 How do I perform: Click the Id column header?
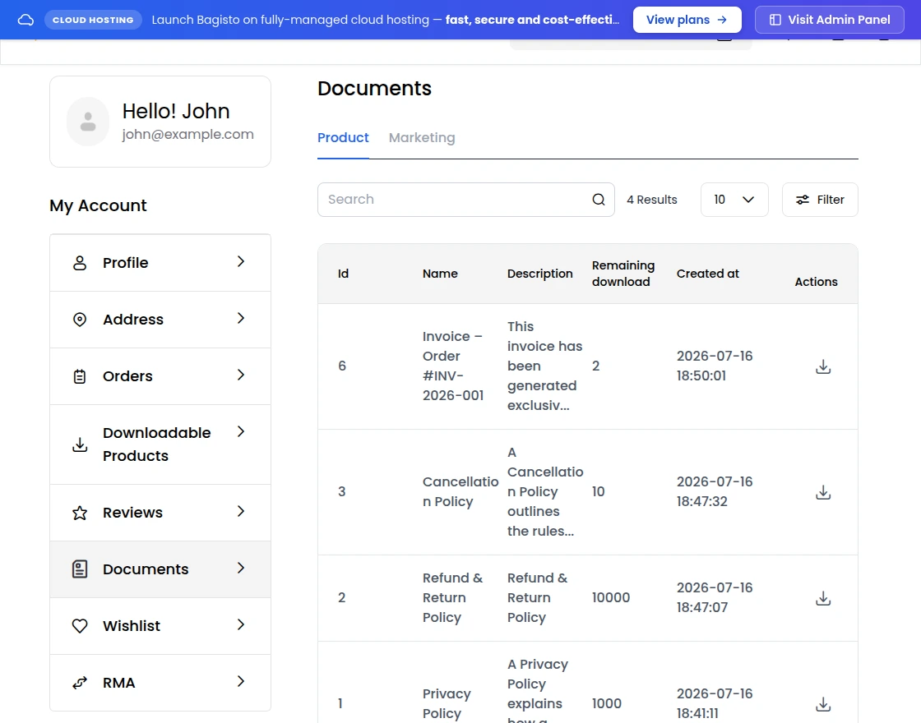(343, 274)
